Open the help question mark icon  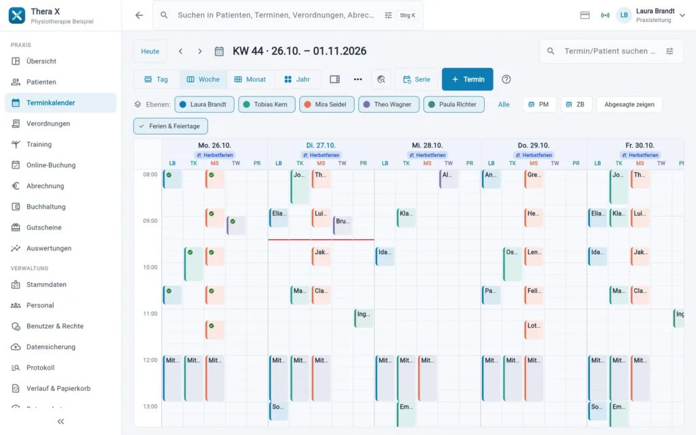coord(506,79)
